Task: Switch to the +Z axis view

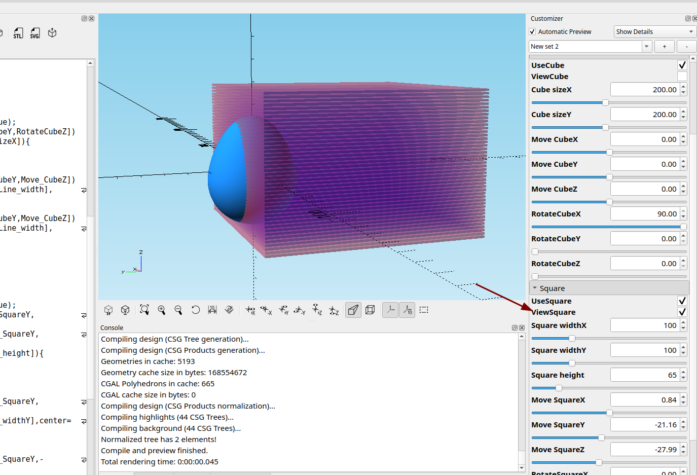Action: tap(317, 310)
